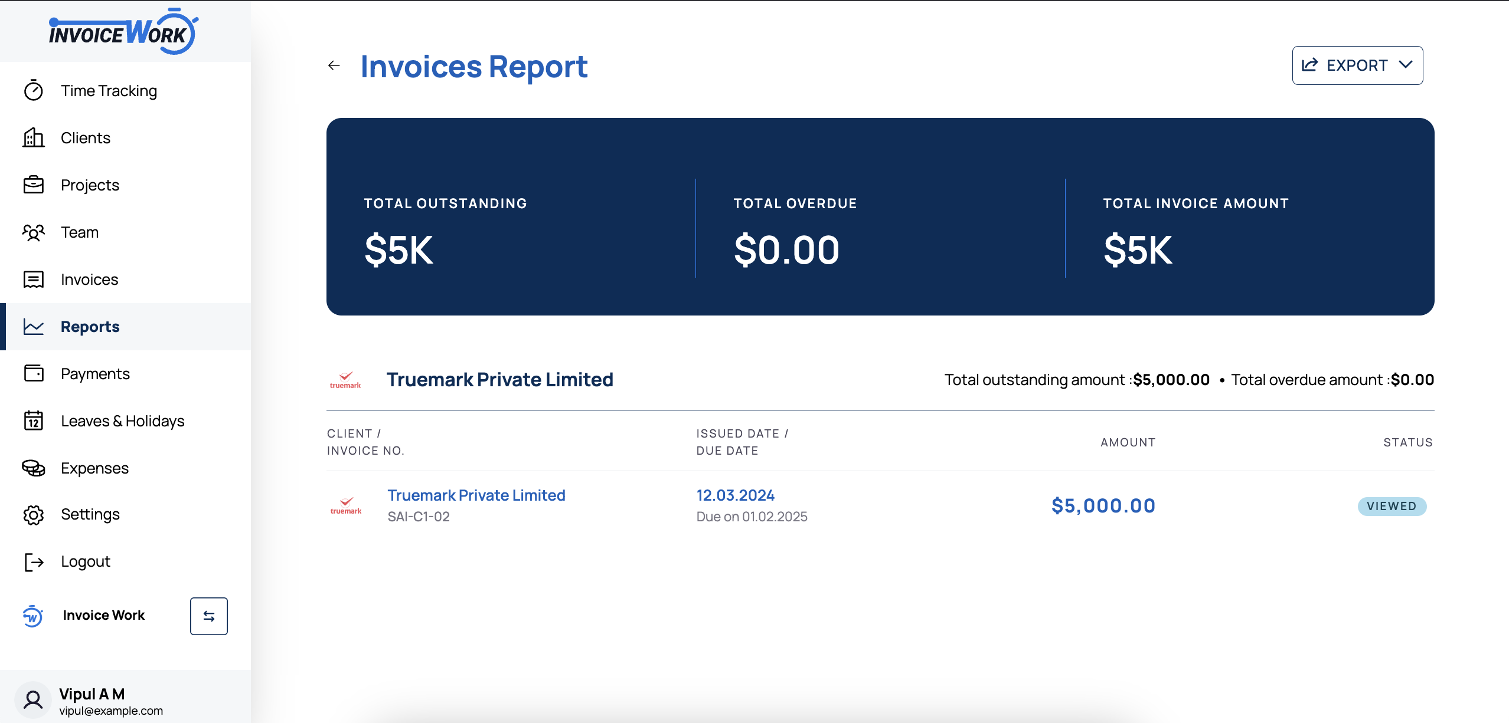Select the Payments menu item
1509x723 pixels.
click(x=95, y=373)
